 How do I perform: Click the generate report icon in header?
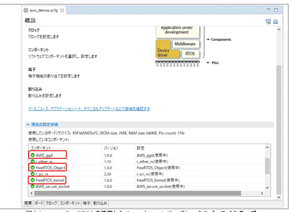pos(275,21)
